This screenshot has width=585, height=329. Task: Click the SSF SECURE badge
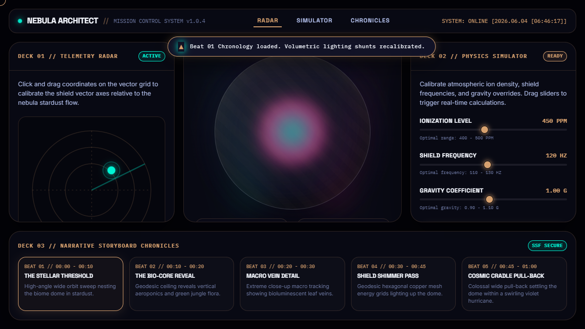(x=547, y=246)
